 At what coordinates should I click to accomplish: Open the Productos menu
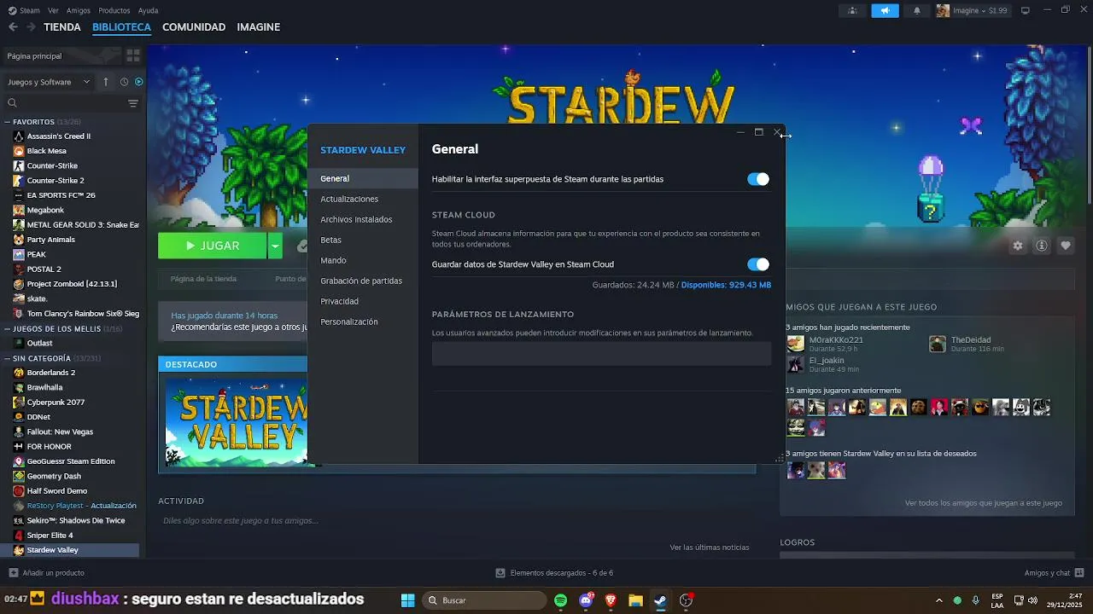(x=114, y=10)
